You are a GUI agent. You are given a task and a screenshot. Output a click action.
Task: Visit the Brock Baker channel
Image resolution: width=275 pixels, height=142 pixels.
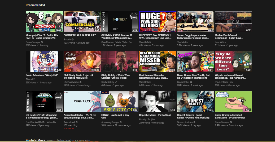coord(183,82)
